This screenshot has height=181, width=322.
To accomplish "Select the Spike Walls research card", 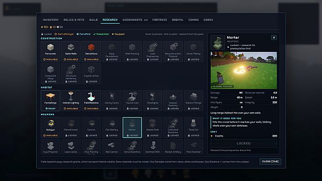I will point(71,51).
